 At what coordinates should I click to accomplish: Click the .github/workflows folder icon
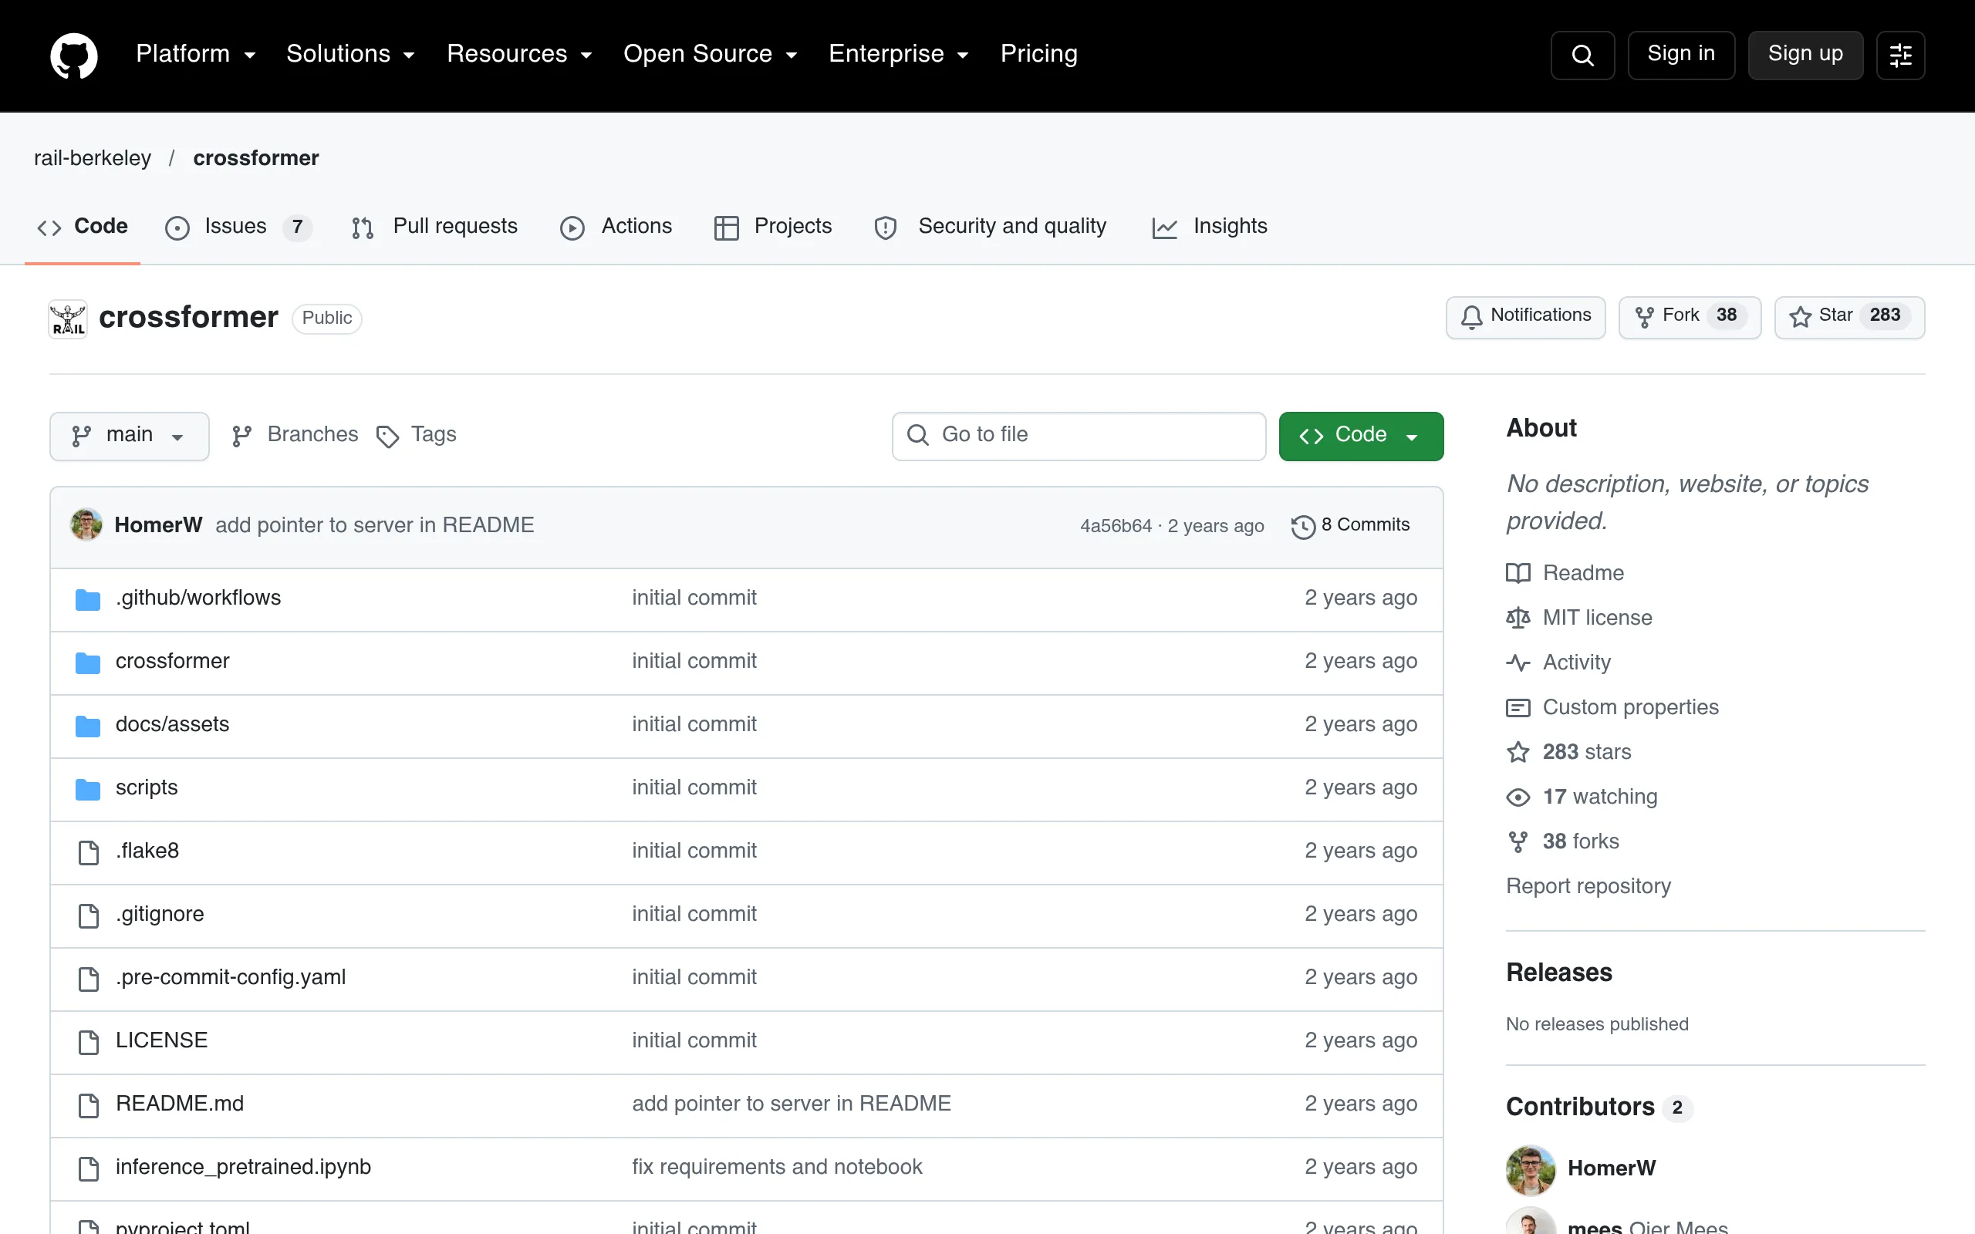87,599
